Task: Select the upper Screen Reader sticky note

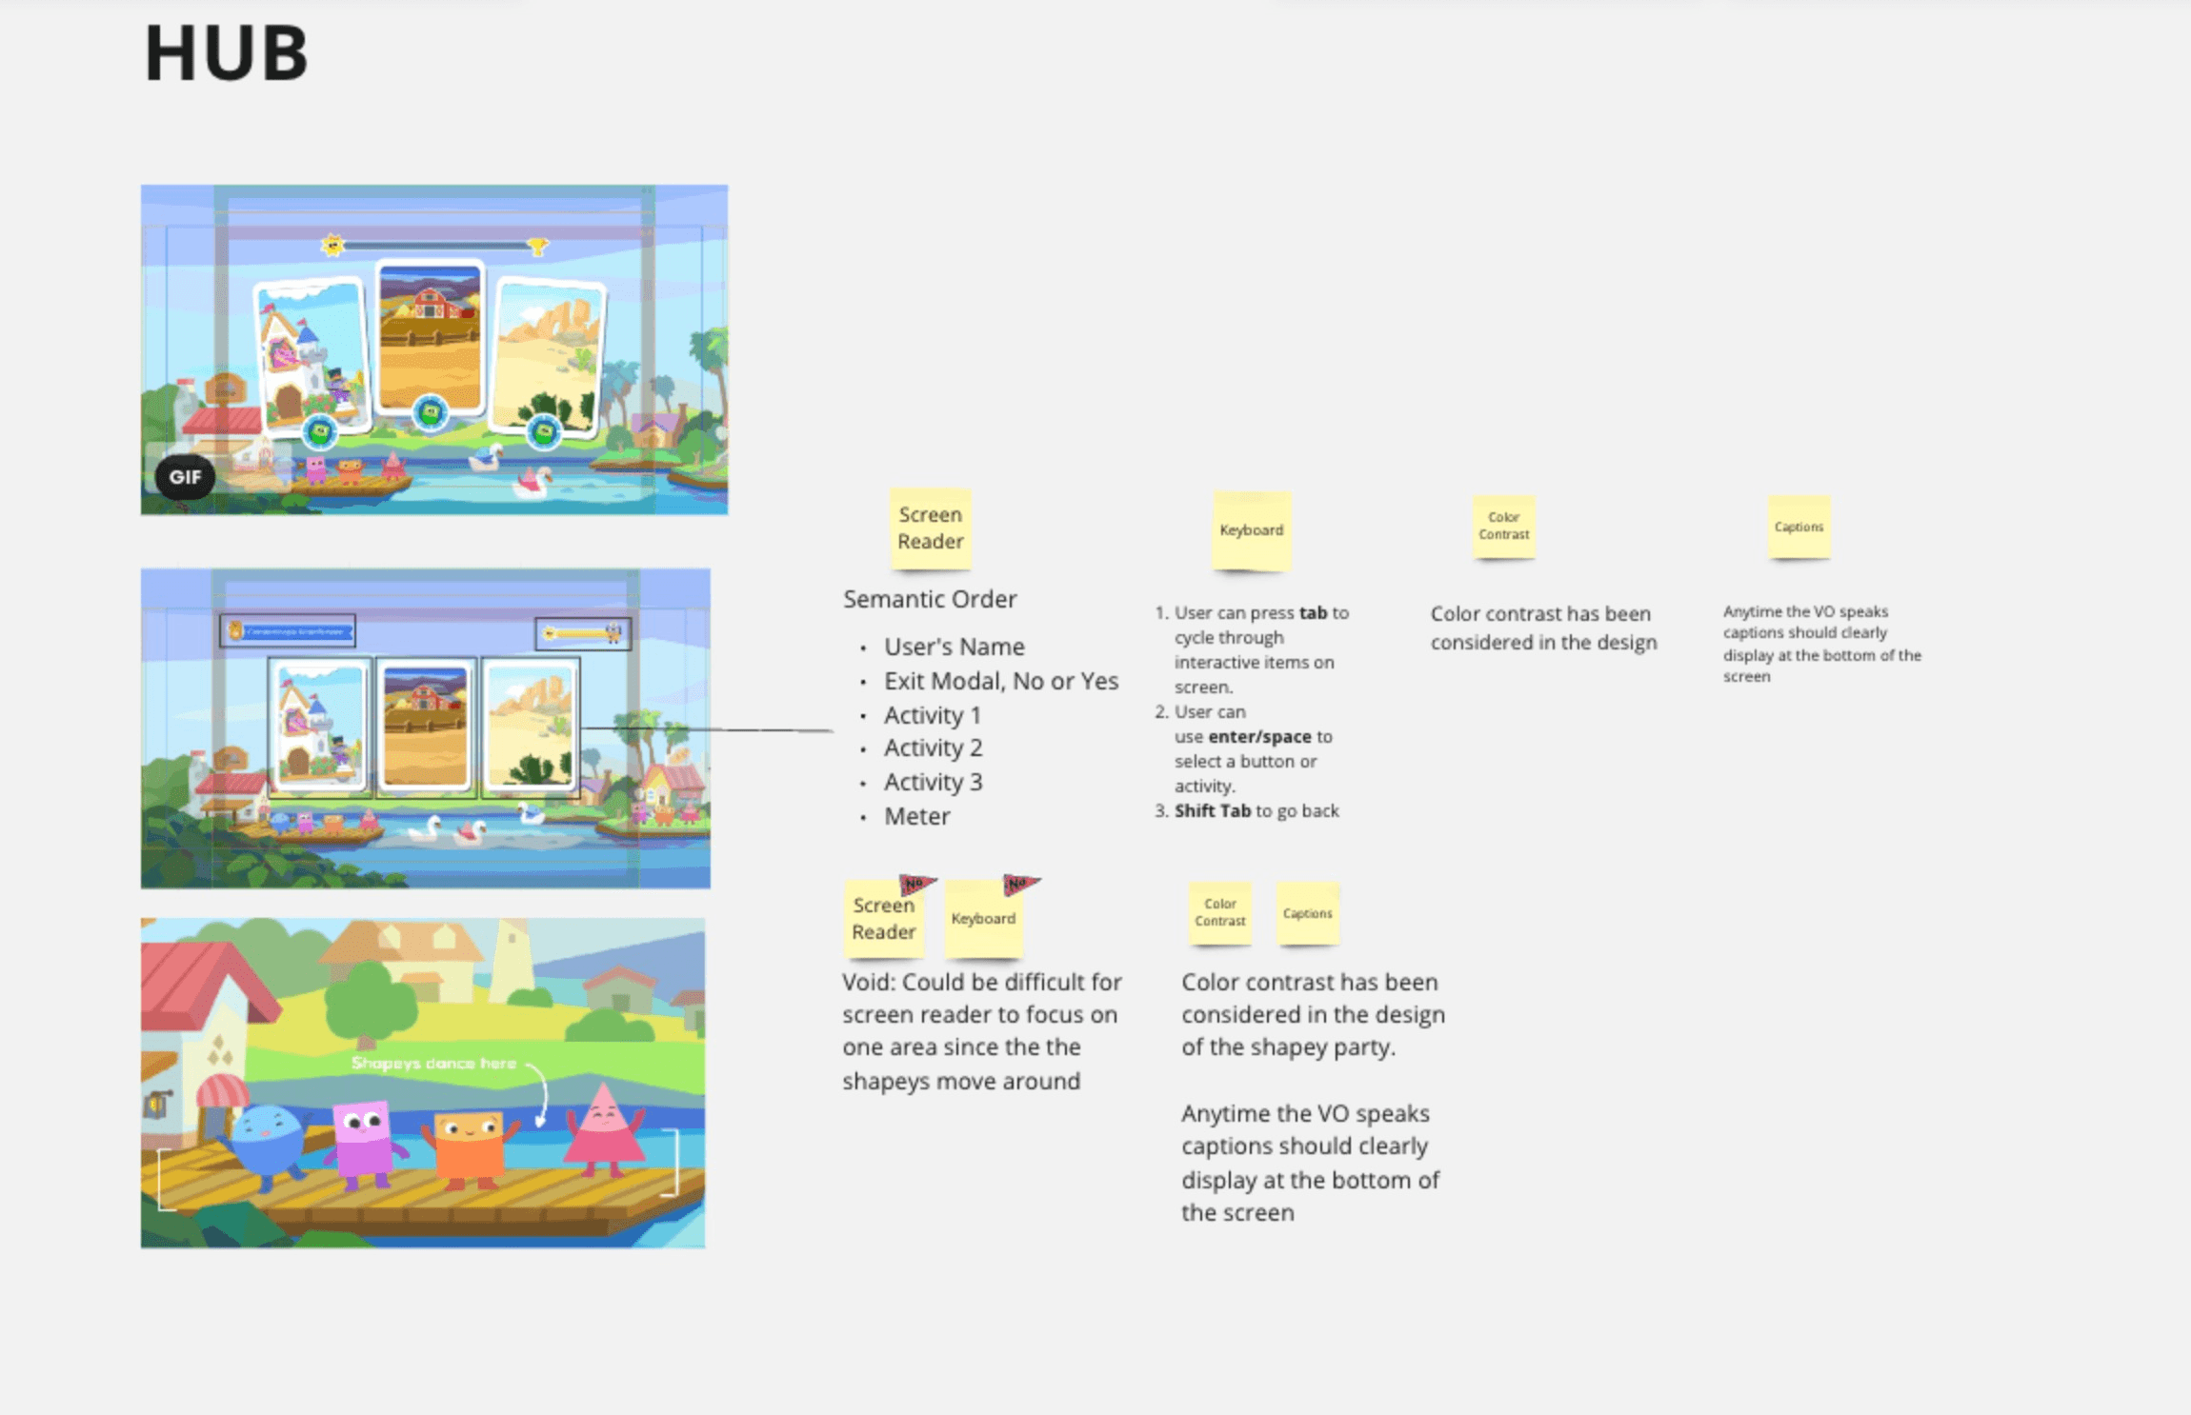Action: (x=930, y=528)
